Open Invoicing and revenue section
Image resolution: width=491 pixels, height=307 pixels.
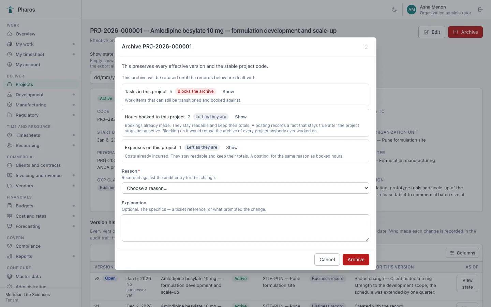click(x=39, y=176)
